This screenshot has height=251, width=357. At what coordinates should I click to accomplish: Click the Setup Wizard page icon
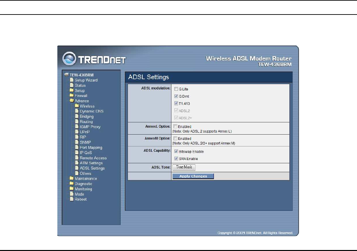pyautogui.click(x=72, y=80)
